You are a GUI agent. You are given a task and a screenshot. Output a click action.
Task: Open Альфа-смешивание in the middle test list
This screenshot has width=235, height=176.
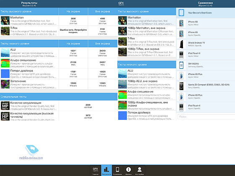point(147,95)
